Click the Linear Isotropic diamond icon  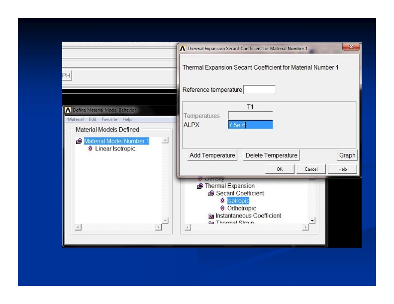pyautogui.click(x=90, y=149)
